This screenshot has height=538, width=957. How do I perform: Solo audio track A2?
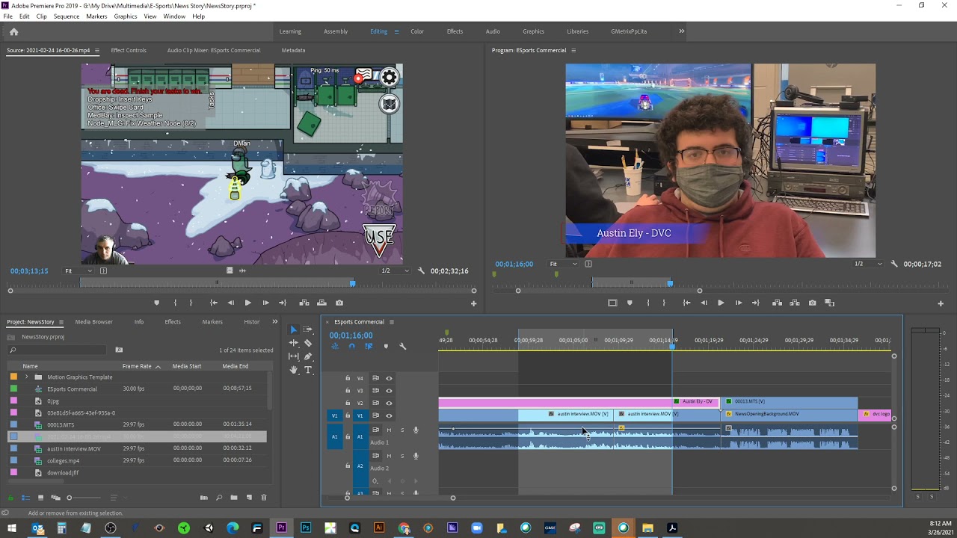tap(402, 456)
